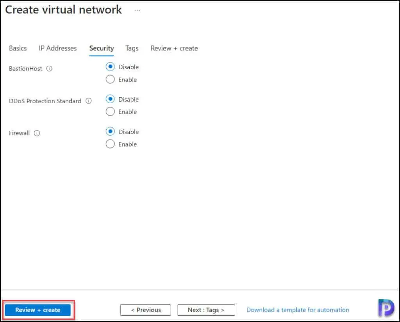Image resolution: width=400 pixels, height=322 pixels.
Task: Switch to the Basics tab
Action: (18, 48)
